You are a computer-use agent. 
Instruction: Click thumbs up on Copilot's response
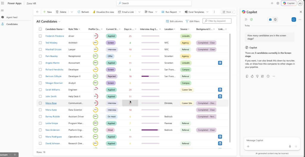[x=252, y=76]
